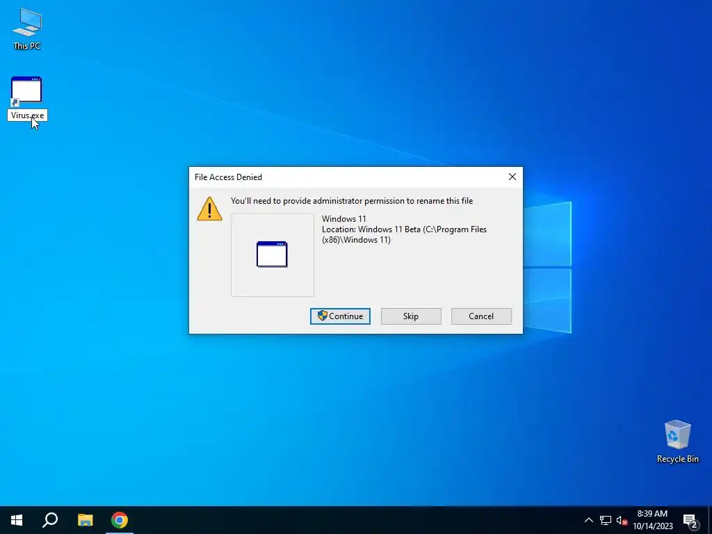The width and height of the screenshot is (712, 534).
Task: Open the Windows Start menu
Action: click(x=17, y=520)
